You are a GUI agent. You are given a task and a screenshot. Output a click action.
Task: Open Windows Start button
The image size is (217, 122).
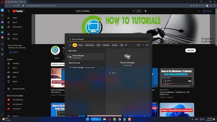click(87, 119)
